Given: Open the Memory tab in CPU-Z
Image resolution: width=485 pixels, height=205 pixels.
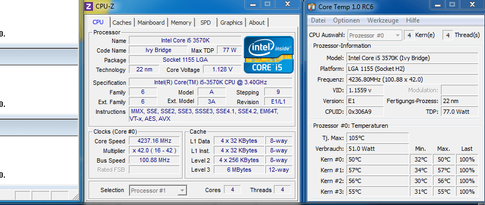Looking at the screenshot, I should pos(181,23).
